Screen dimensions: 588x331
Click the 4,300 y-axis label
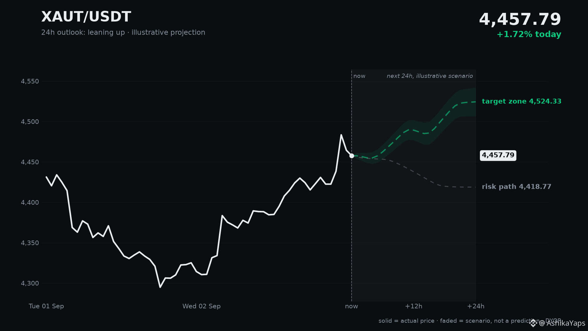click(x=30, y=283)
